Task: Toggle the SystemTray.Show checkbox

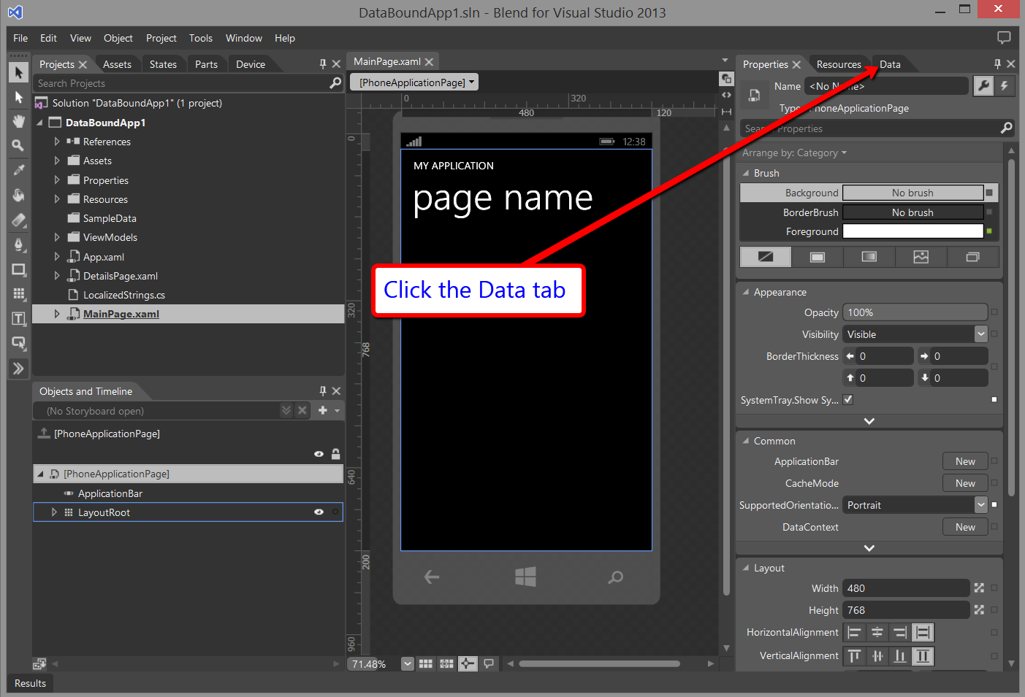Action: pyautogui.click(x=848, y=400)
